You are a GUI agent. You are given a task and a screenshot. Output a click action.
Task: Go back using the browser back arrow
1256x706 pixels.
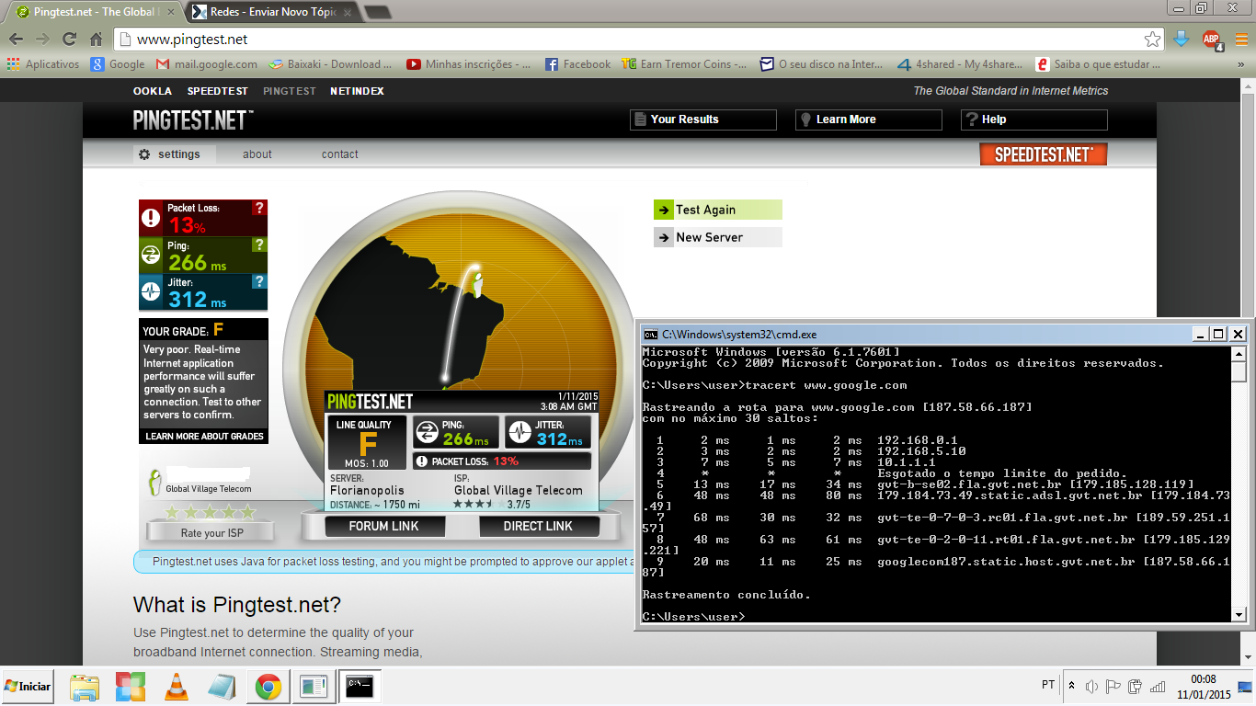[16, 40]
